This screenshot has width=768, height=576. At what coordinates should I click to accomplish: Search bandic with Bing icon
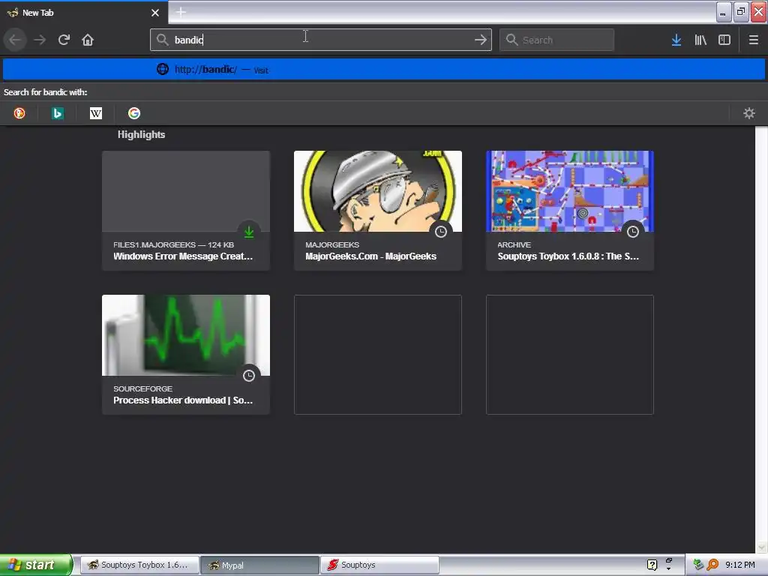[x=58, y=114]
